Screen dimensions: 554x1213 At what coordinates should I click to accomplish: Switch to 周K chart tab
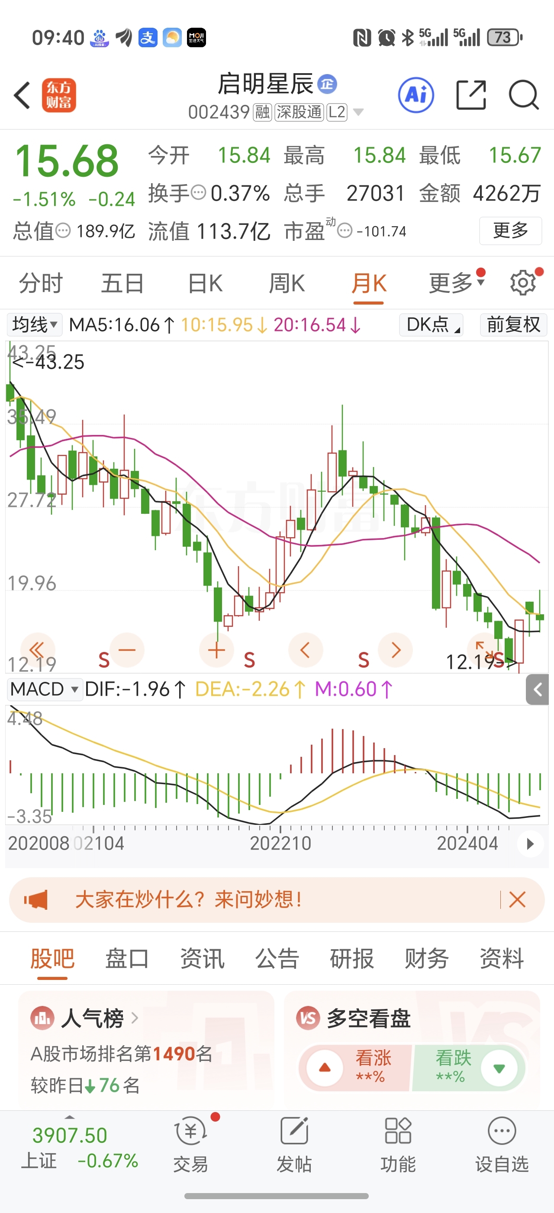click(x=287, y=283)
